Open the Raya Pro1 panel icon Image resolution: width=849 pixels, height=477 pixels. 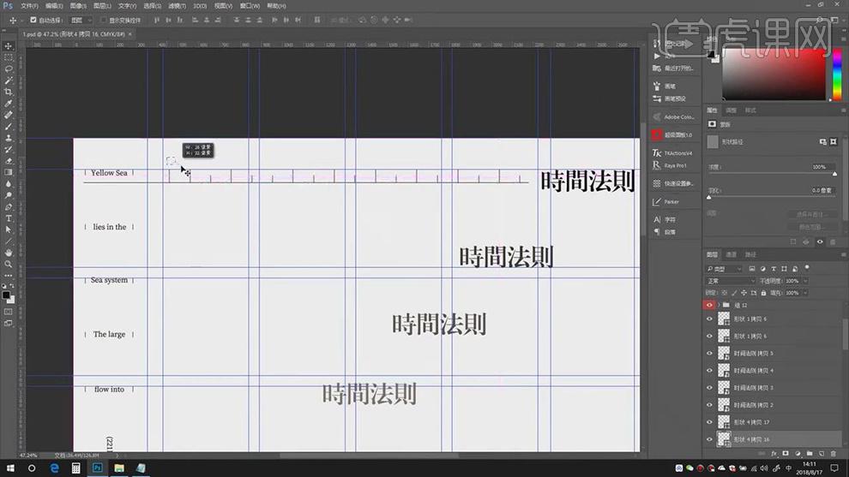657,165
